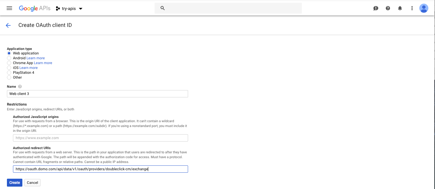The width and height of the screenshot is (435, 189).
Task: Select PlayStation 4 as application type
Action: (9, 73)
